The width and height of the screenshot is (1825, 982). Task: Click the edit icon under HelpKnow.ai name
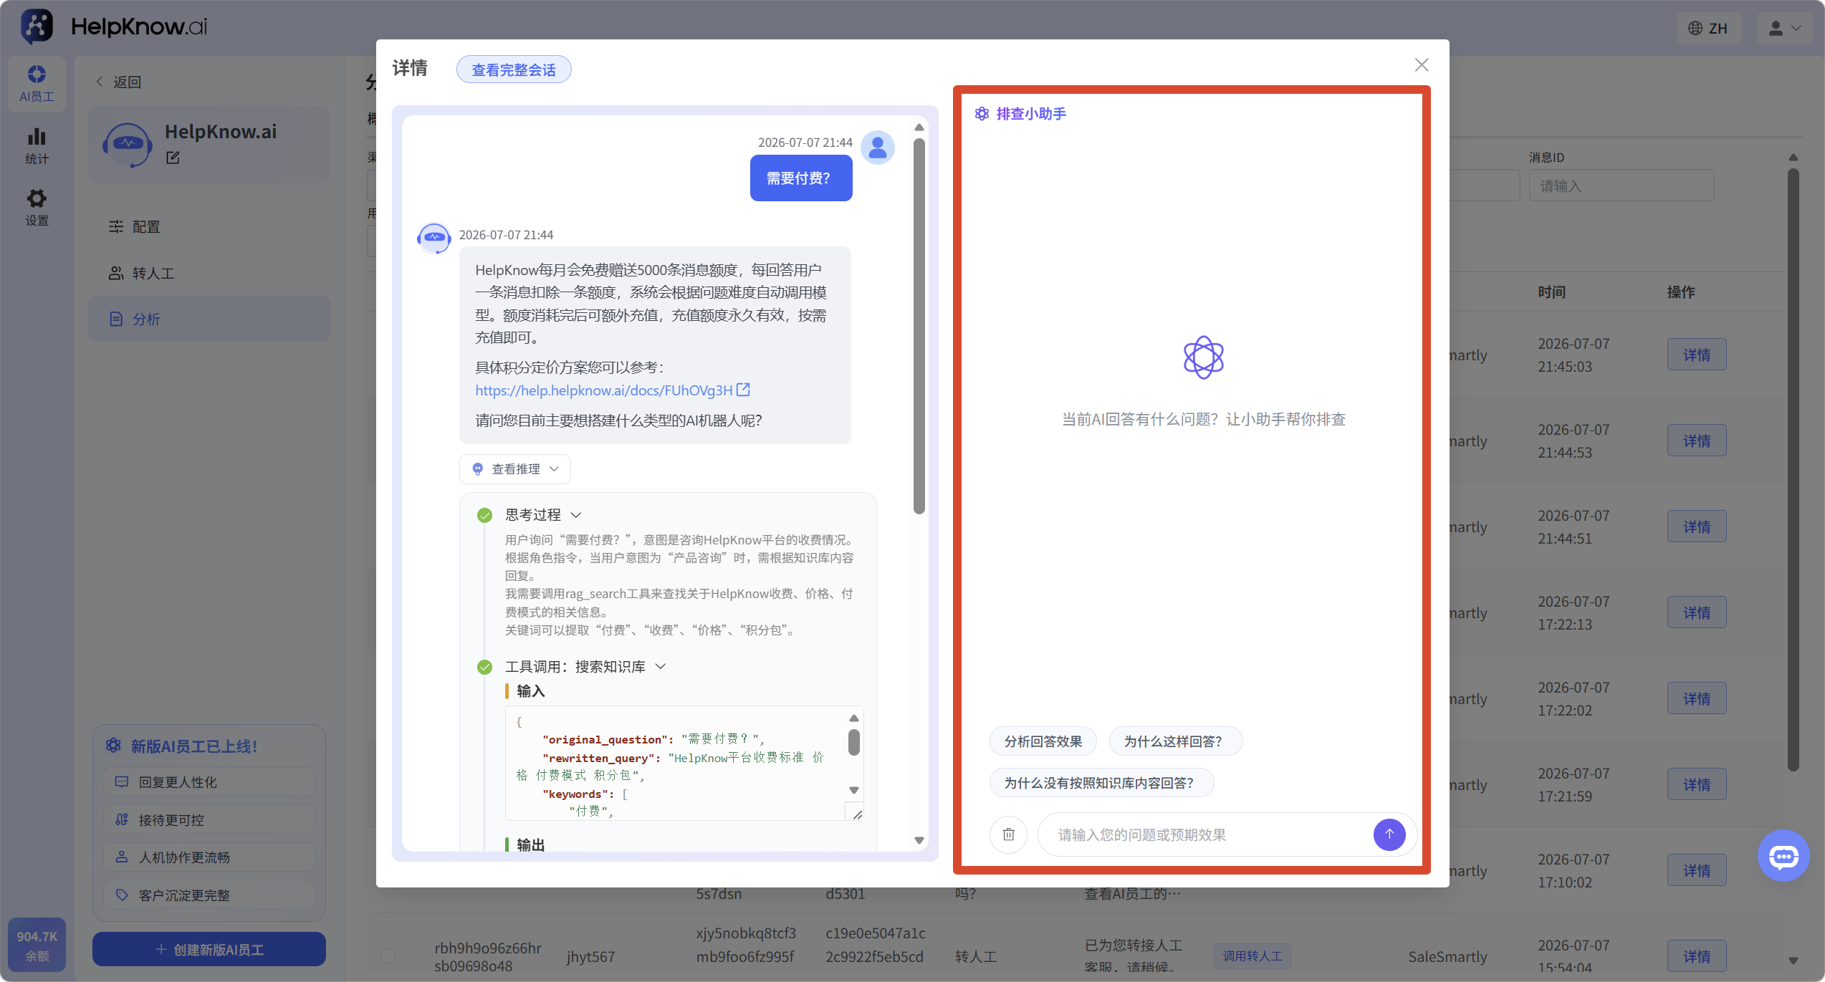173,158
